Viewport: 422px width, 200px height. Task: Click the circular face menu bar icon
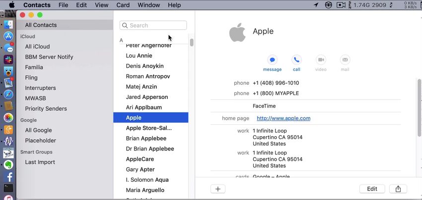click(x=328, y=5)
